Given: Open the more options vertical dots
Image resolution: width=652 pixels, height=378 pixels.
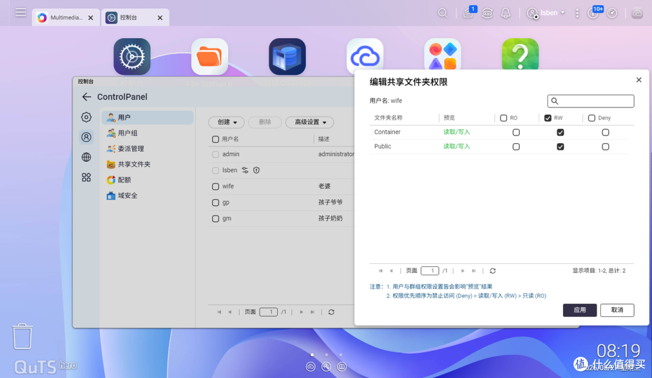Looking at the screenshot, I should pyautogui.click(x=577, y=13).
